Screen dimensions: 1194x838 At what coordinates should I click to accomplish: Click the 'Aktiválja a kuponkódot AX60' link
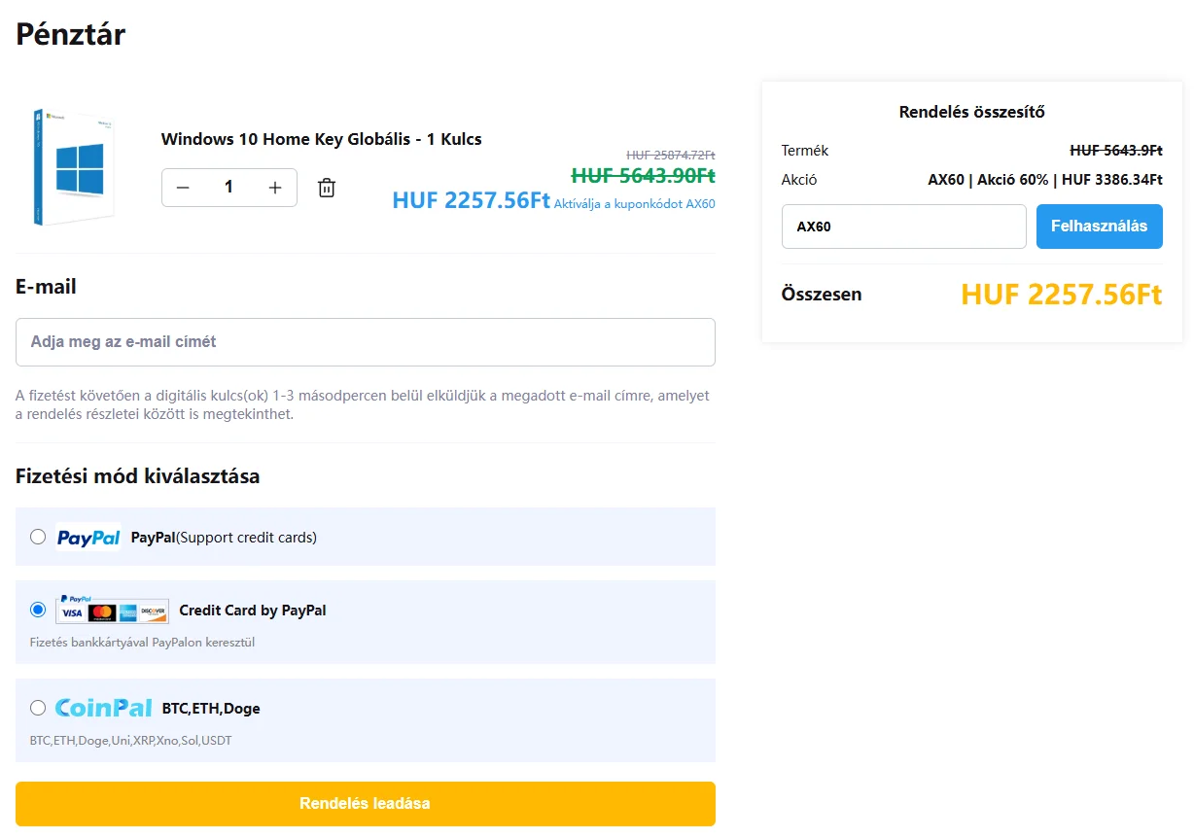634,204
